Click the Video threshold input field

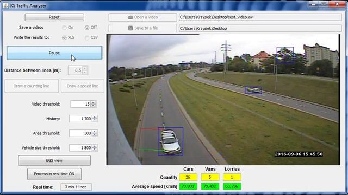pyautogui.click(x=80, y=104)
